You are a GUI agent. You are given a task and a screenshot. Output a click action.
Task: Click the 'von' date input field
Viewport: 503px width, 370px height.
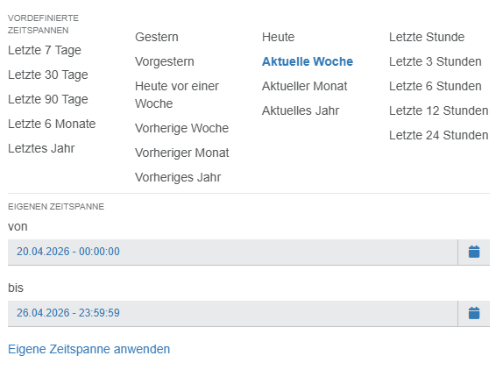coord(232,252)
